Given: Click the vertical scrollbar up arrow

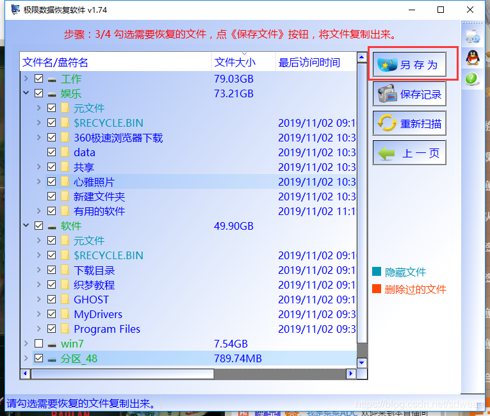Looking at the screenshot, I should click(362, 58).
